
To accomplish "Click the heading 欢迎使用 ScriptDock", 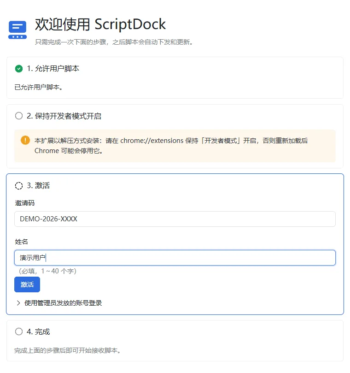I will click(x=100, y=24).
